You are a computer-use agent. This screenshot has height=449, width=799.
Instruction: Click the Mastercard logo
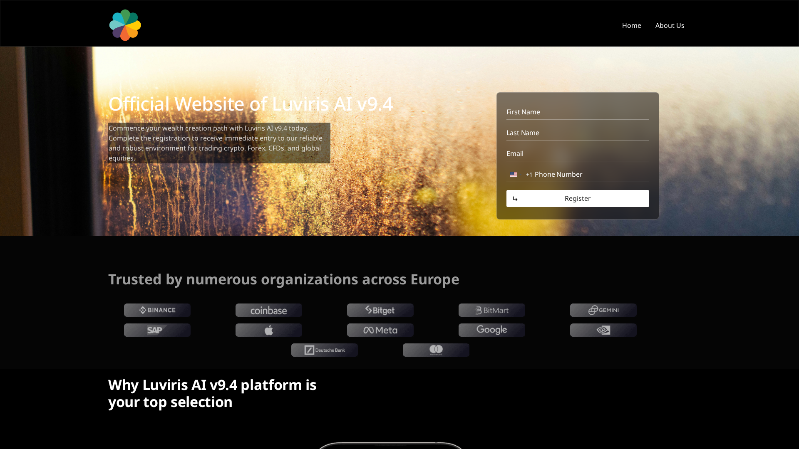pyautogui.click(x=436, y=350)
